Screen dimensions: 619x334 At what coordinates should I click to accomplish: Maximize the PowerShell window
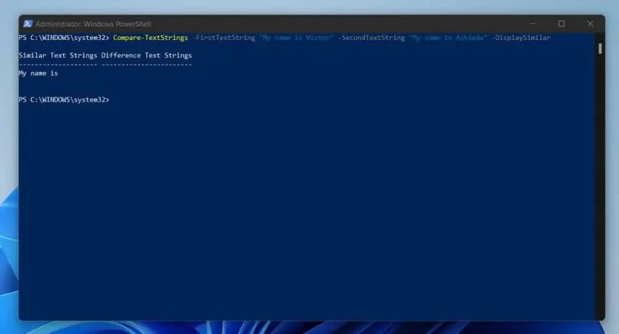(562, 24)
